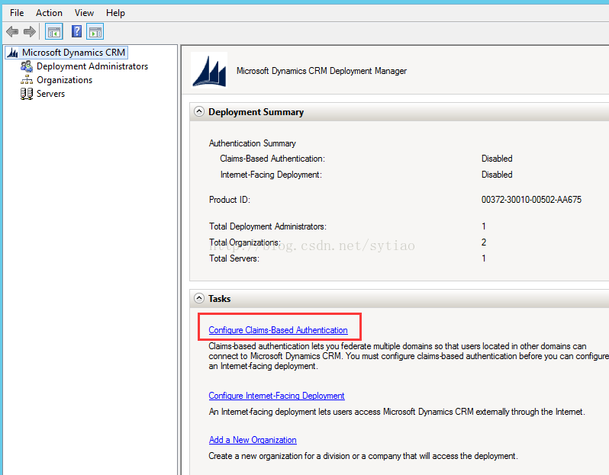
Task: Click Disabled value for Internet-Facing Deployment
Action: (497, 175)
